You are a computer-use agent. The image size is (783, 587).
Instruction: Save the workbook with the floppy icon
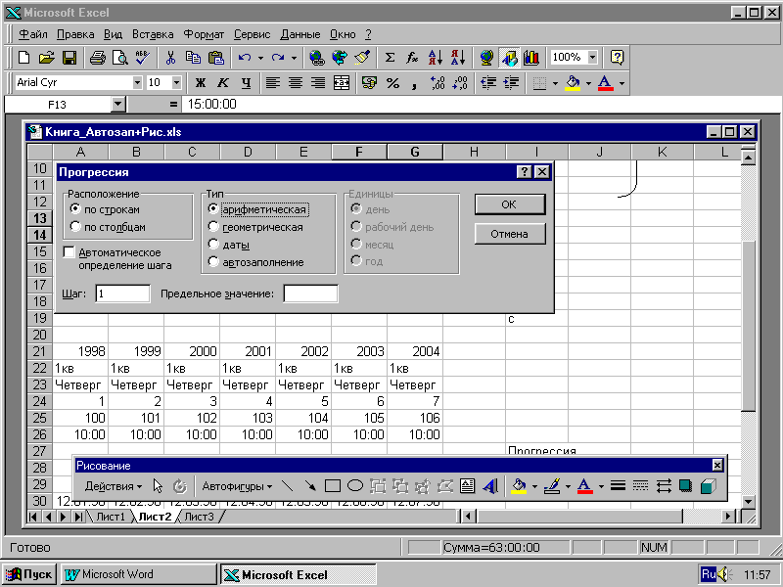pyautogui.click(x=69, y=58)
